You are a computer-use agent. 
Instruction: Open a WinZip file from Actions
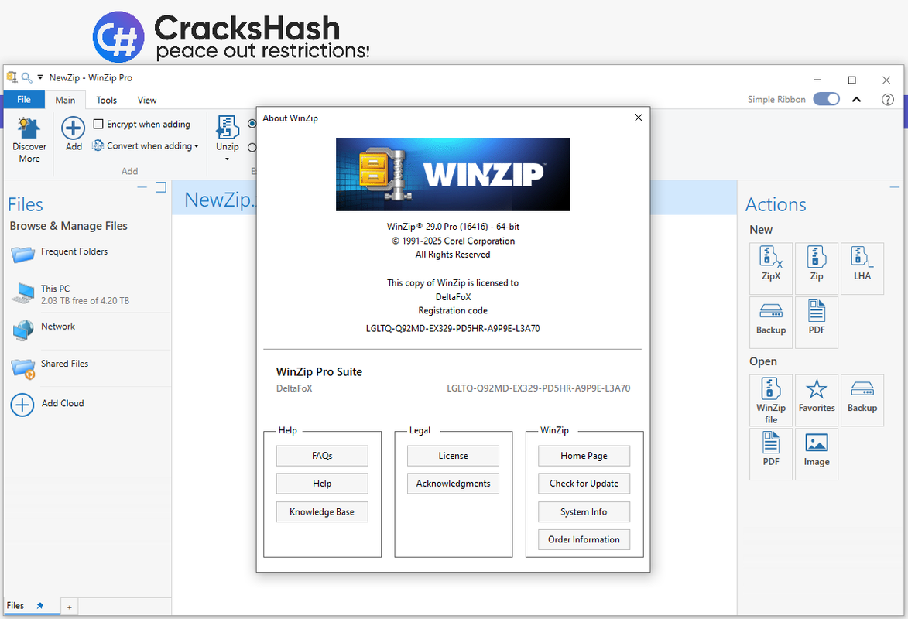[x=771, y=400]
